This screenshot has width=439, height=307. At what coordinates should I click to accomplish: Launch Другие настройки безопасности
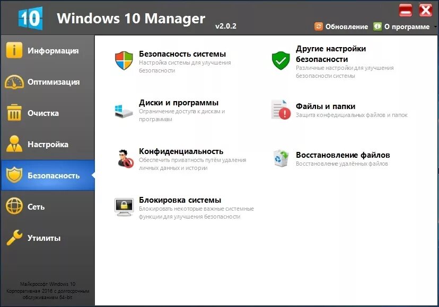point(331,54)
